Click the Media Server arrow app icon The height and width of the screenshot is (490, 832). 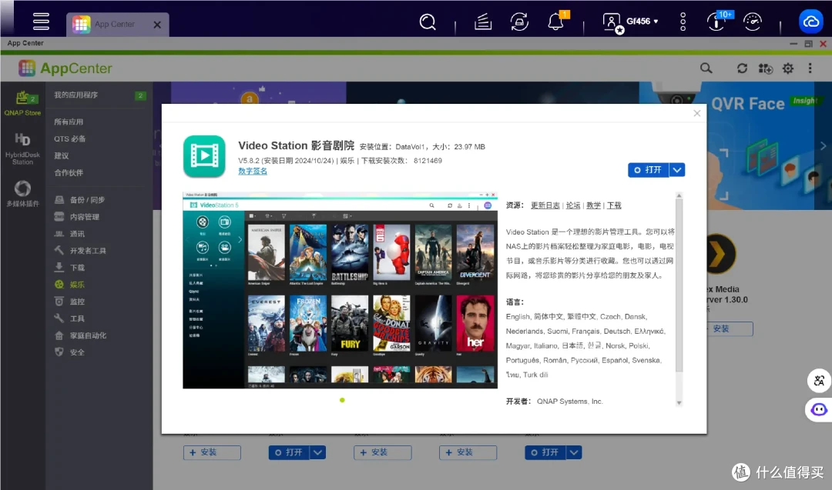tap(721, 255)
